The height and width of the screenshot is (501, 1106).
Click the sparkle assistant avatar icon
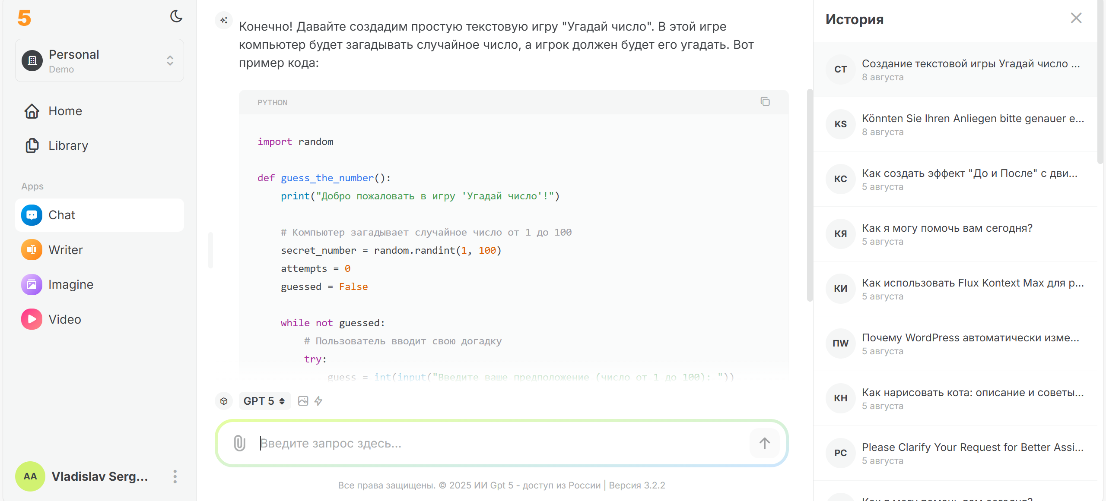(x=224, y=20)
